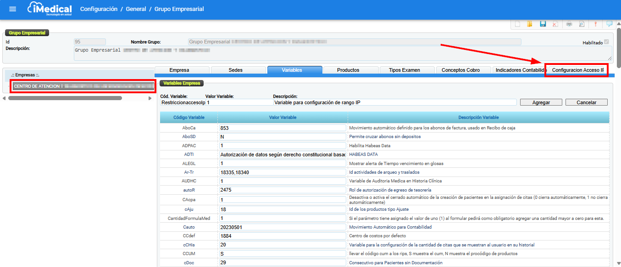The height and width of the screenshot is (267, 621).
Task: Click the Agregar button
Action: tap(541, 102)
